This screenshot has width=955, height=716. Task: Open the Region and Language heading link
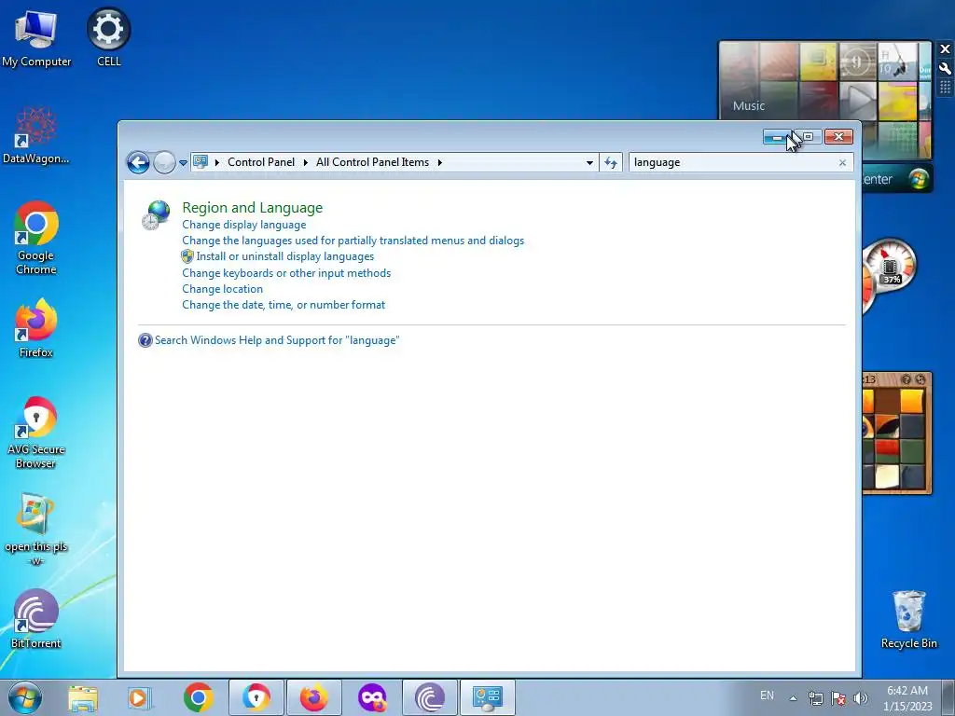[252, 208]
